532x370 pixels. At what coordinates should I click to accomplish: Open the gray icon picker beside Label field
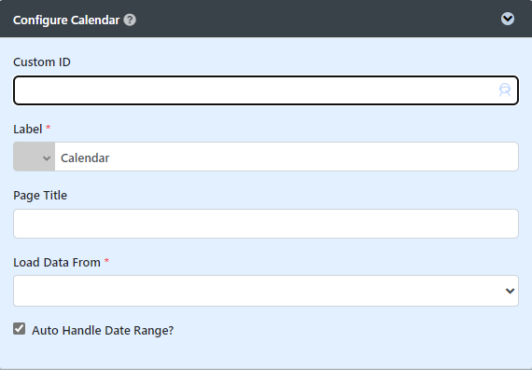pos(34,157)
